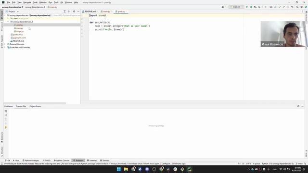Toggle the Project side tool window strip button

(x=2, y=15)
